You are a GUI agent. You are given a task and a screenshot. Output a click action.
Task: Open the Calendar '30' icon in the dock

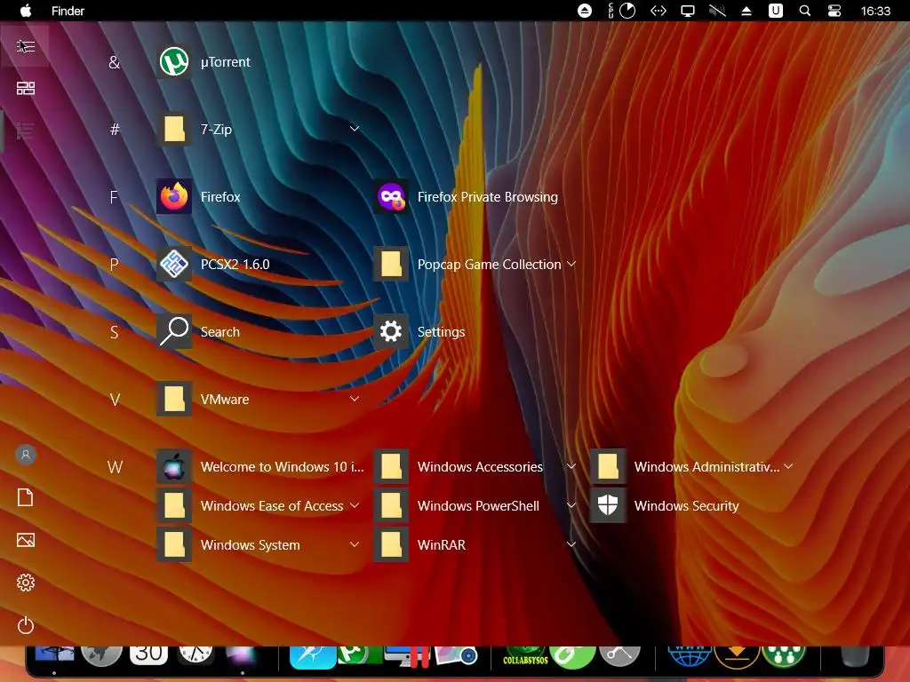(x=148, y=655)
